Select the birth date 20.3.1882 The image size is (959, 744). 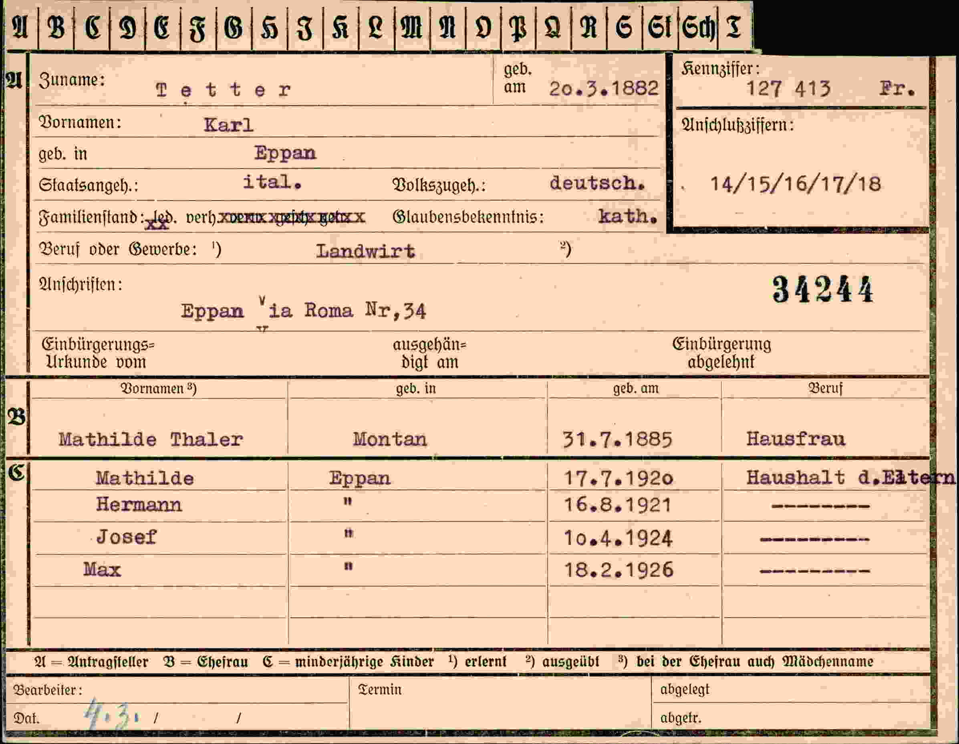604,89
